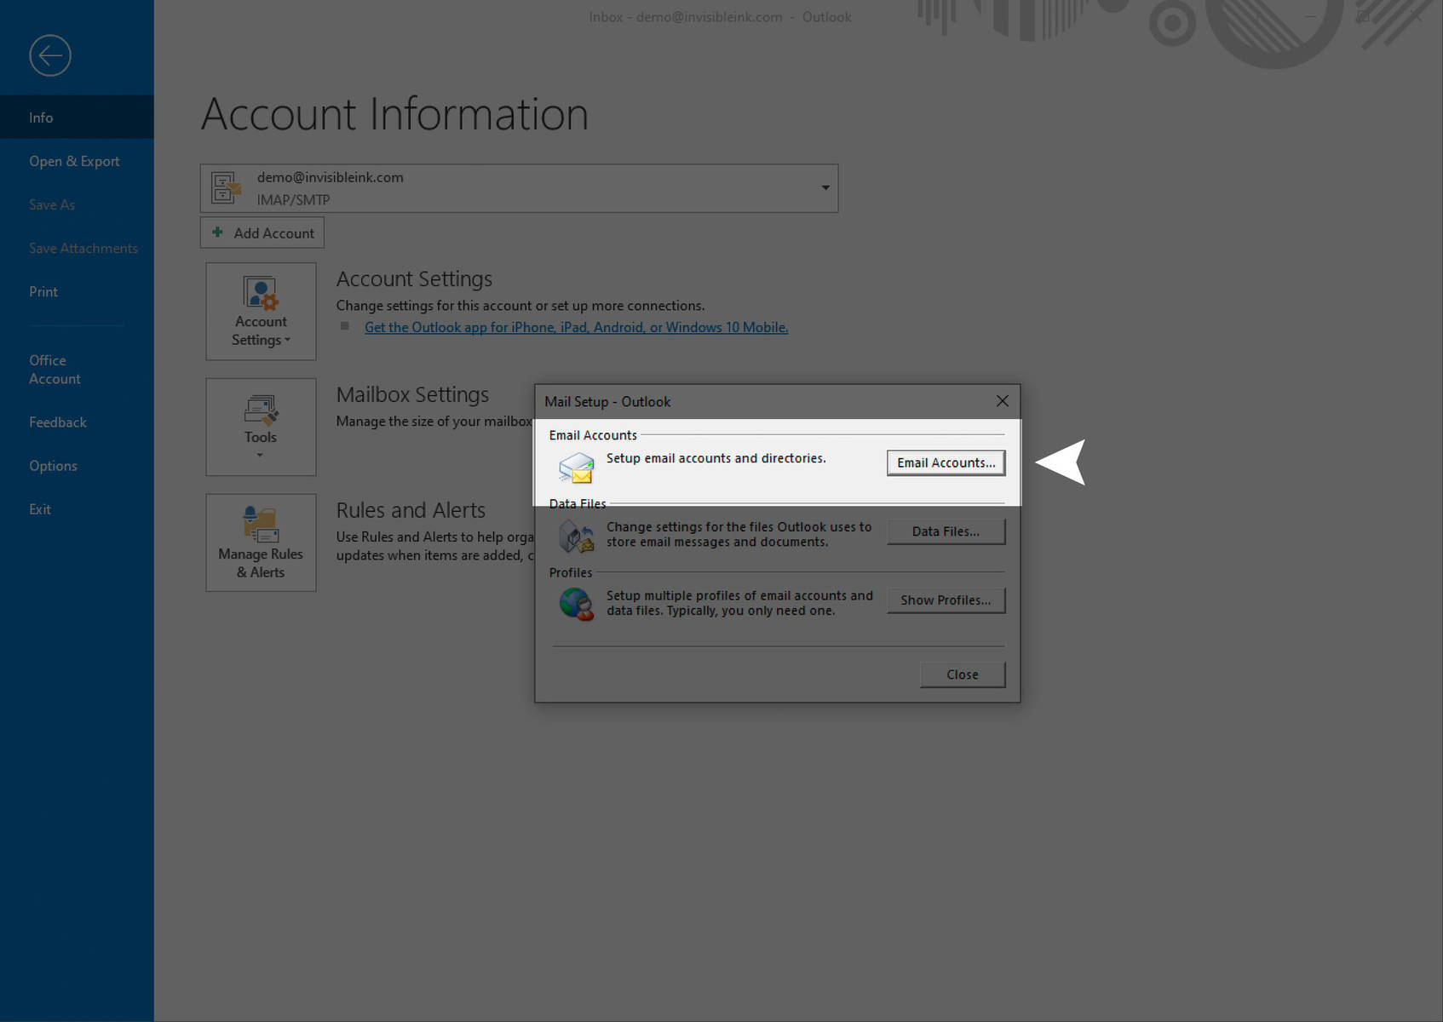Choose Save As in the sidebar
Viewport: 1443px width, 1022px height.
[77, 204]
